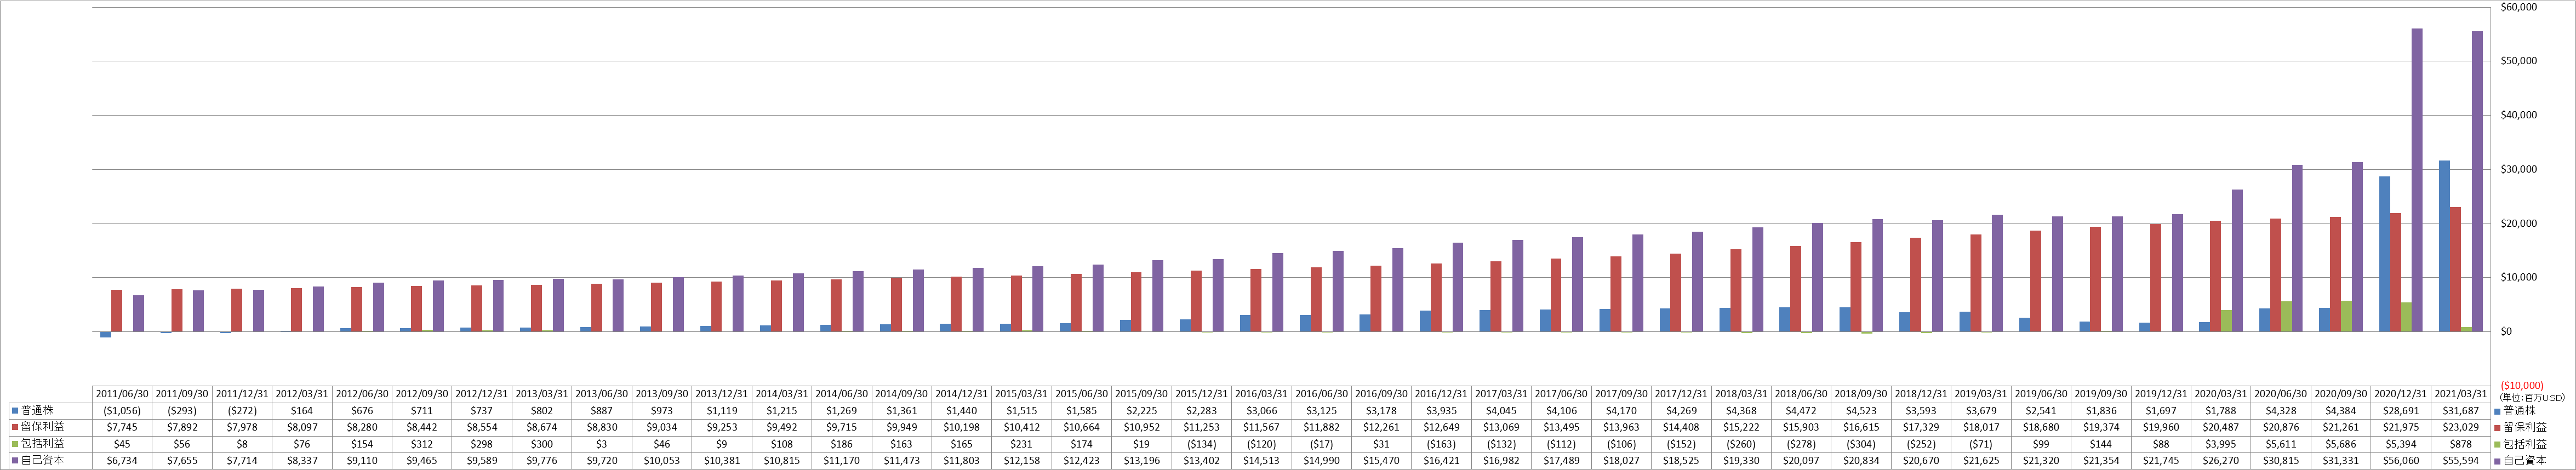Click the $19,960 cell
This screenshot has width=2576, height=470.
coord(2161,428)
